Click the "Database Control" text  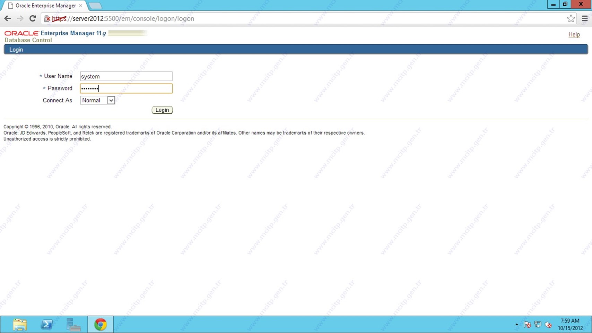tap(28, 40)
